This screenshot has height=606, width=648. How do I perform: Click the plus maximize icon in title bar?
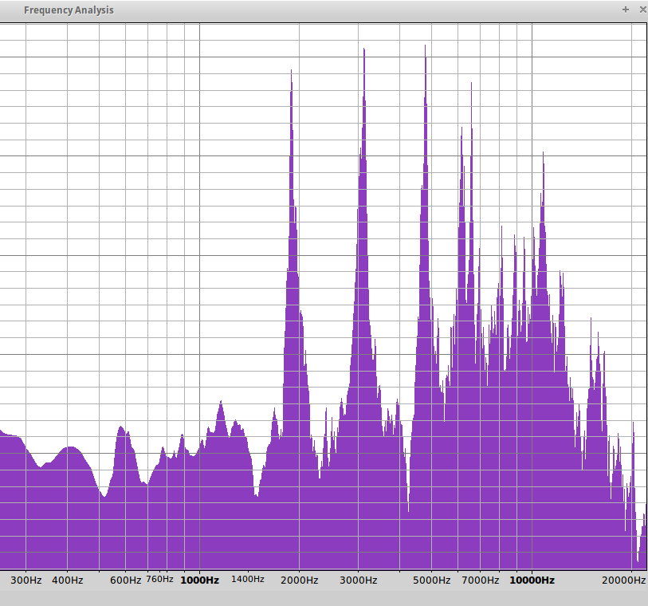(x=626, y=10)
